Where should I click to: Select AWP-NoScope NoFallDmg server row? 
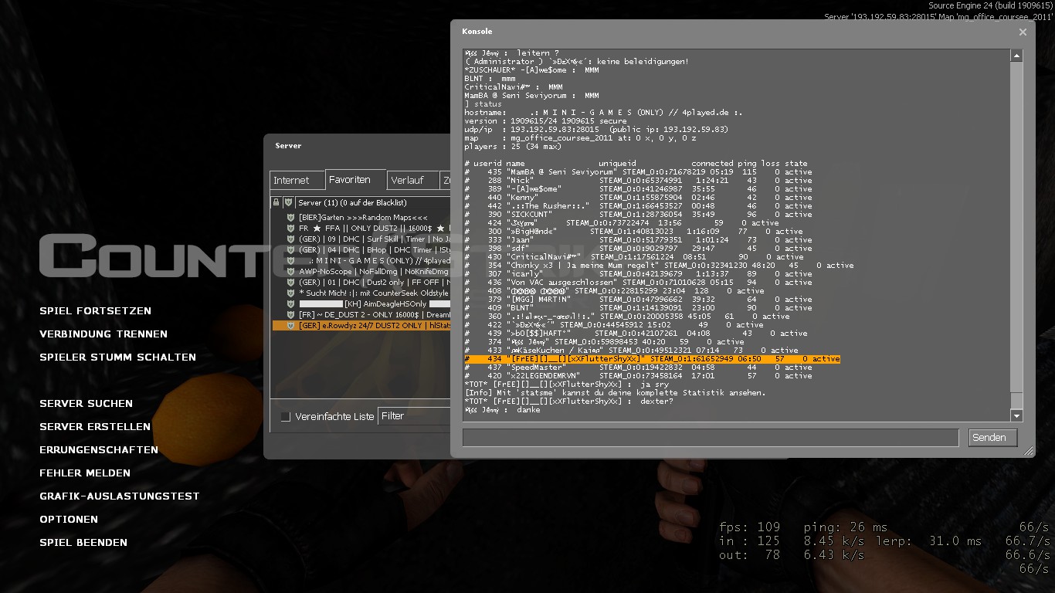point(361,272)
